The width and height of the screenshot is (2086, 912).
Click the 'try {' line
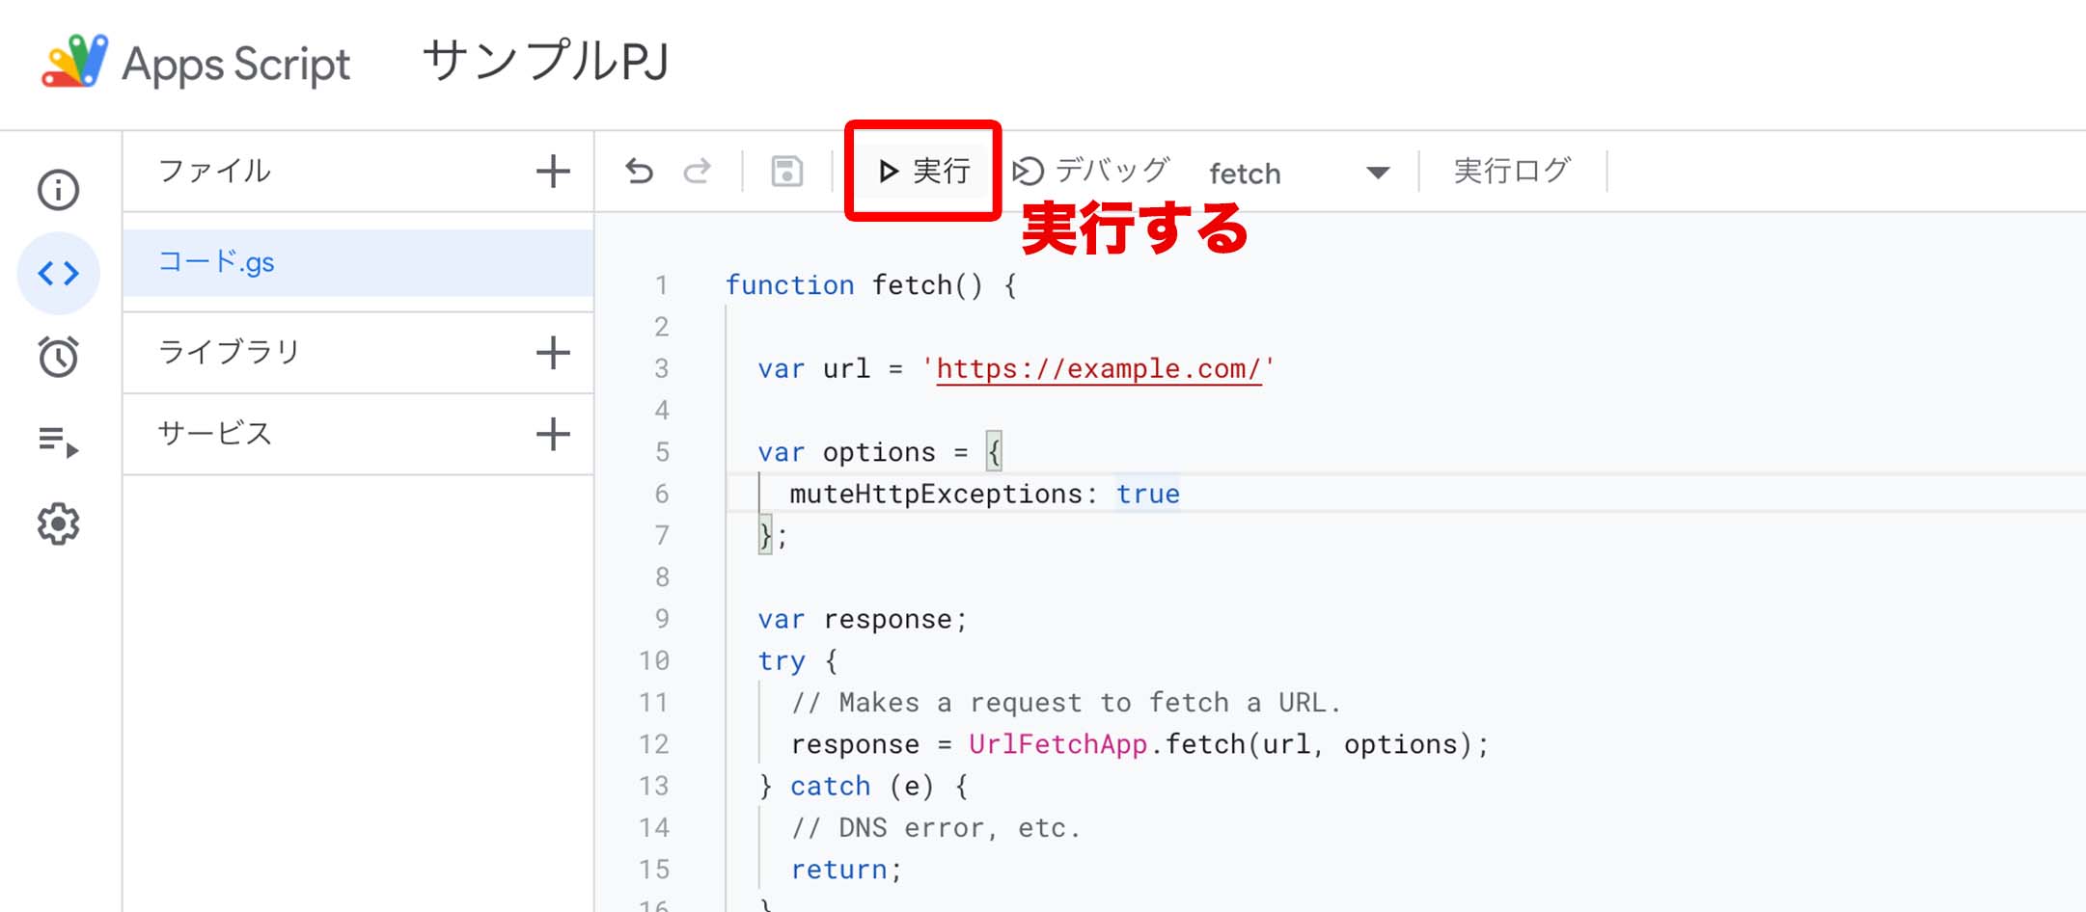[x=798, y=661]
